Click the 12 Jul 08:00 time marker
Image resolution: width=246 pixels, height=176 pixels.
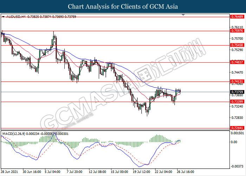97,172
